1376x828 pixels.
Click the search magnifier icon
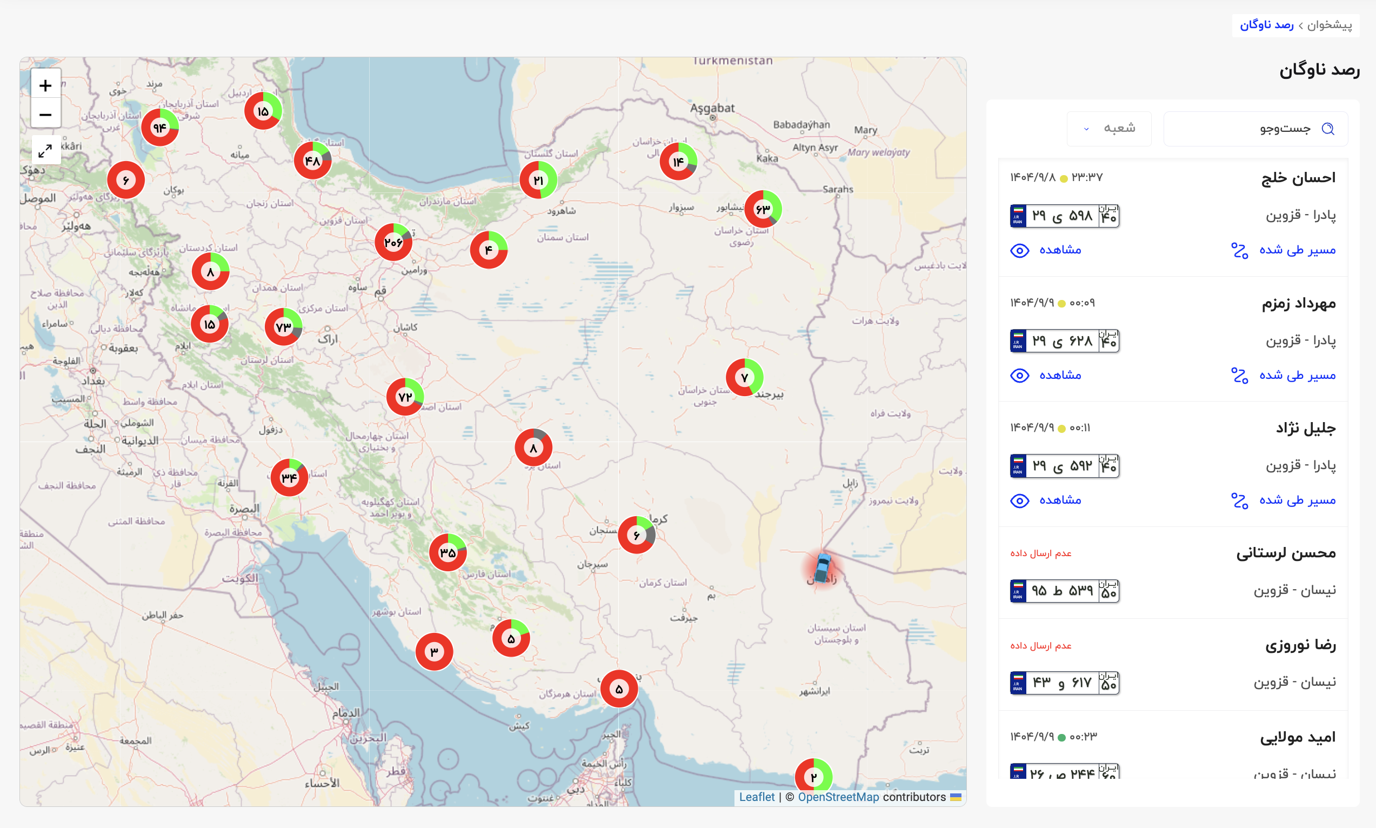click(1328, 129)
